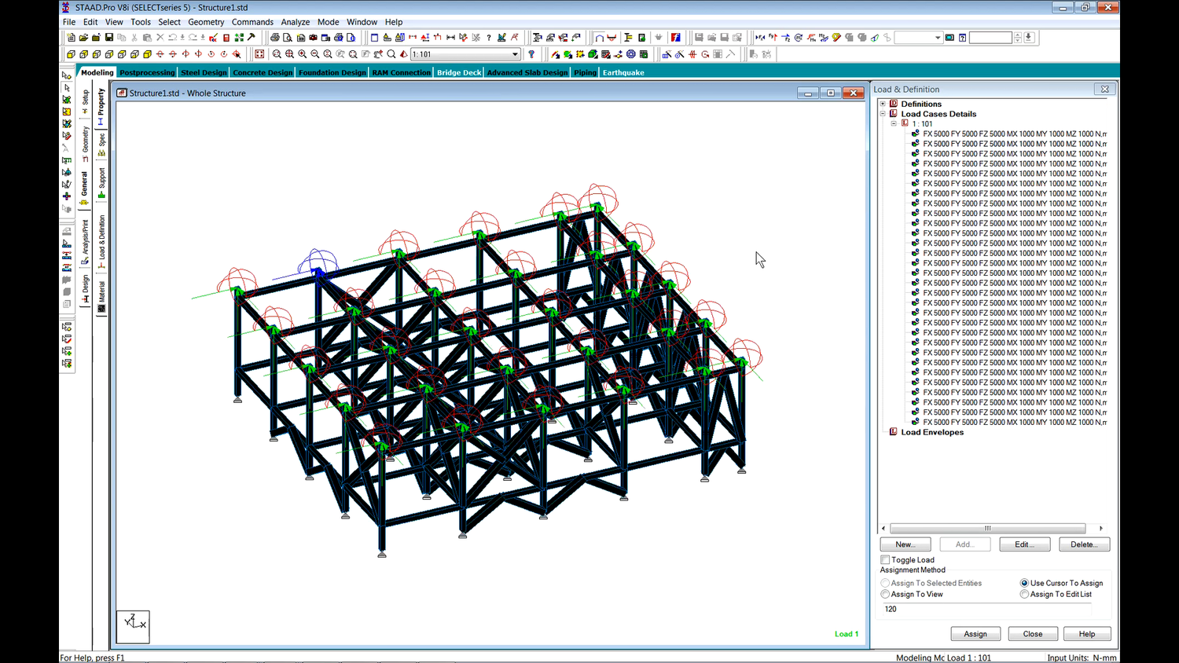Click the horizontal scrollbar in Load panel
Image resolution: width=1179 pixels, height=663 pixels.
pos(986,528)
